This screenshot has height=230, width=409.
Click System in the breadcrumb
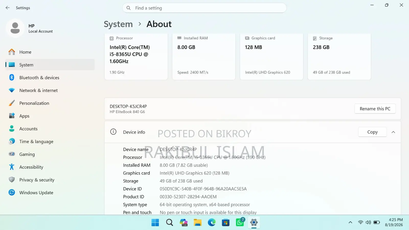118,24
